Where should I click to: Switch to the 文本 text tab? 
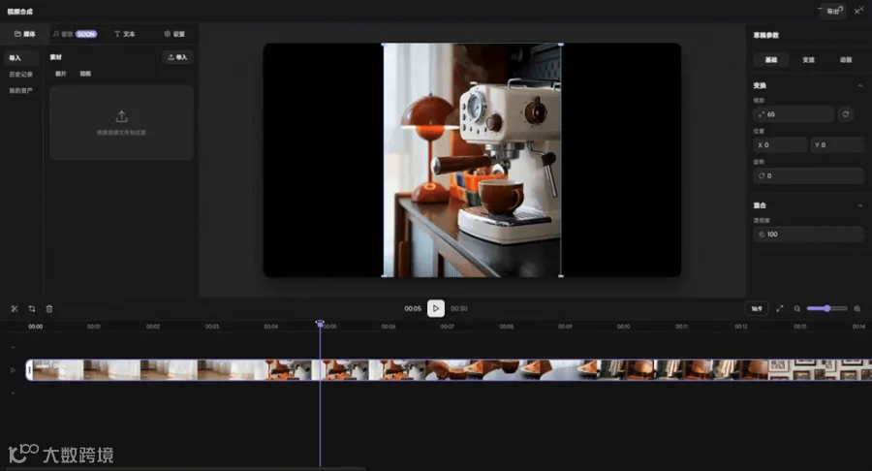125,34
